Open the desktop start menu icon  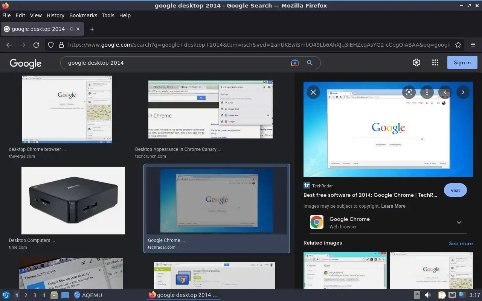tap(6, 295)
